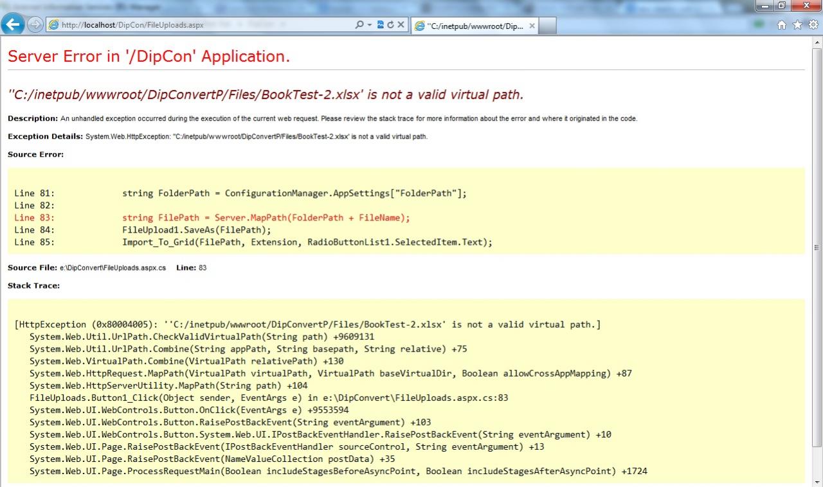The width and height of the screenshot is (823, 487).
Task: Minimize the browser window
Action: pyautogui.click(x=764, y=6)
